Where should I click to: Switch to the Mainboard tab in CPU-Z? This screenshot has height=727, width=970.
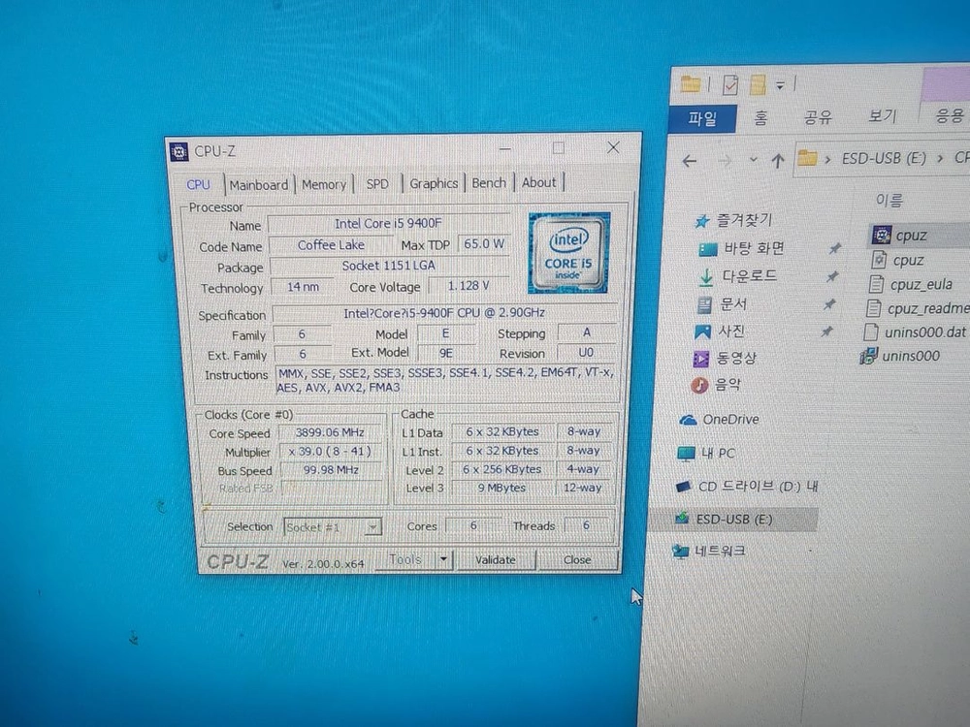tap(259, 185)
